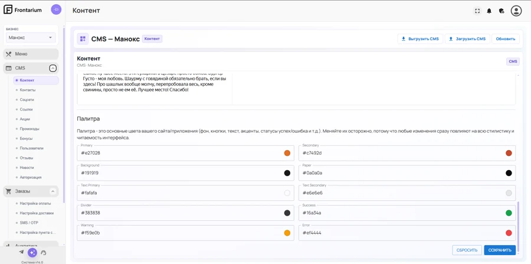
Task: Open the Бизнес dropdown Манокс
Action: (31, 38)
